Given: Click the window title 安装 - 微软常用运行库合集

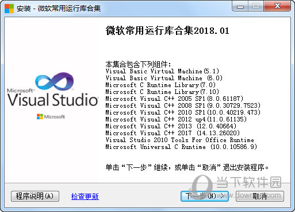Looking at the screenshot, I should click(x=59, y=9).
